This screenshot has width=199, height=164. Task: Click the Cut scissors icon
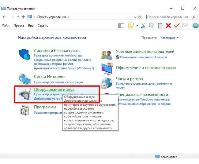tap(143, 25)
